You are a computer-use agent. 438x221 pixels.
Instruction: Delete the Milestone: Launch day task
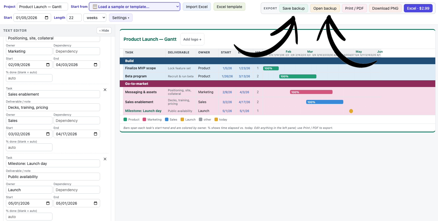pos(105,159)
